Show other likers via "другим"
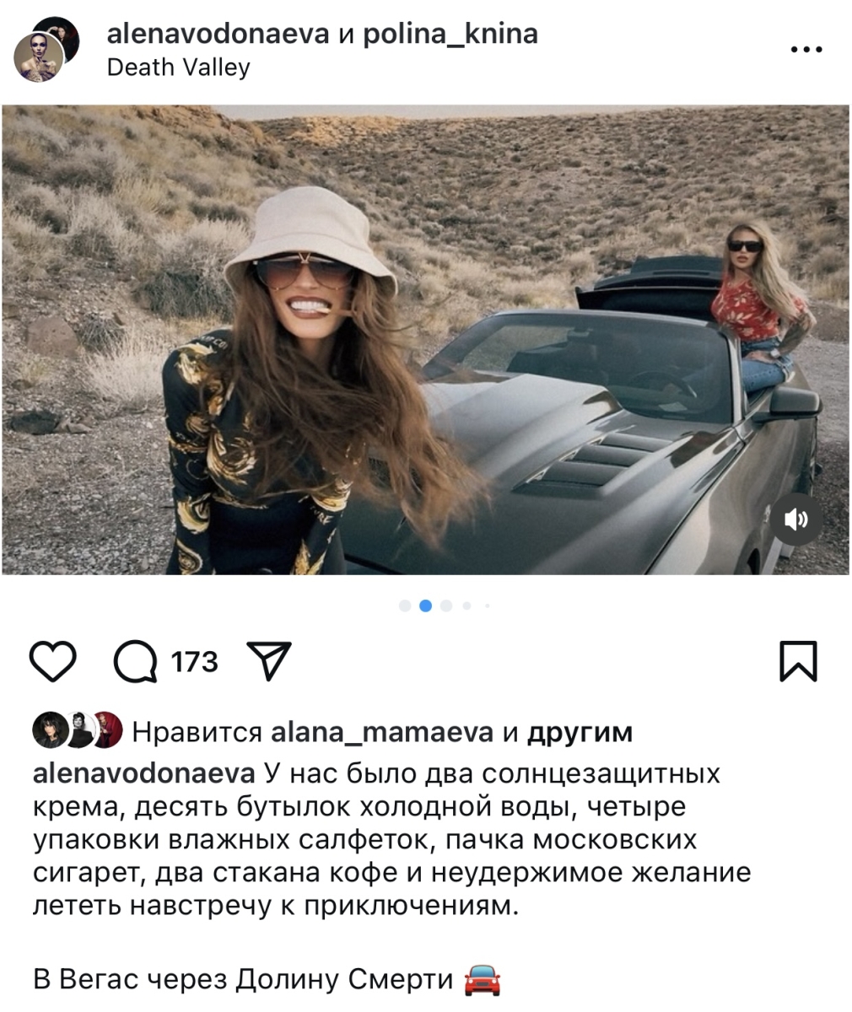This screenshot has height=1012, width=852. (580, 734)
